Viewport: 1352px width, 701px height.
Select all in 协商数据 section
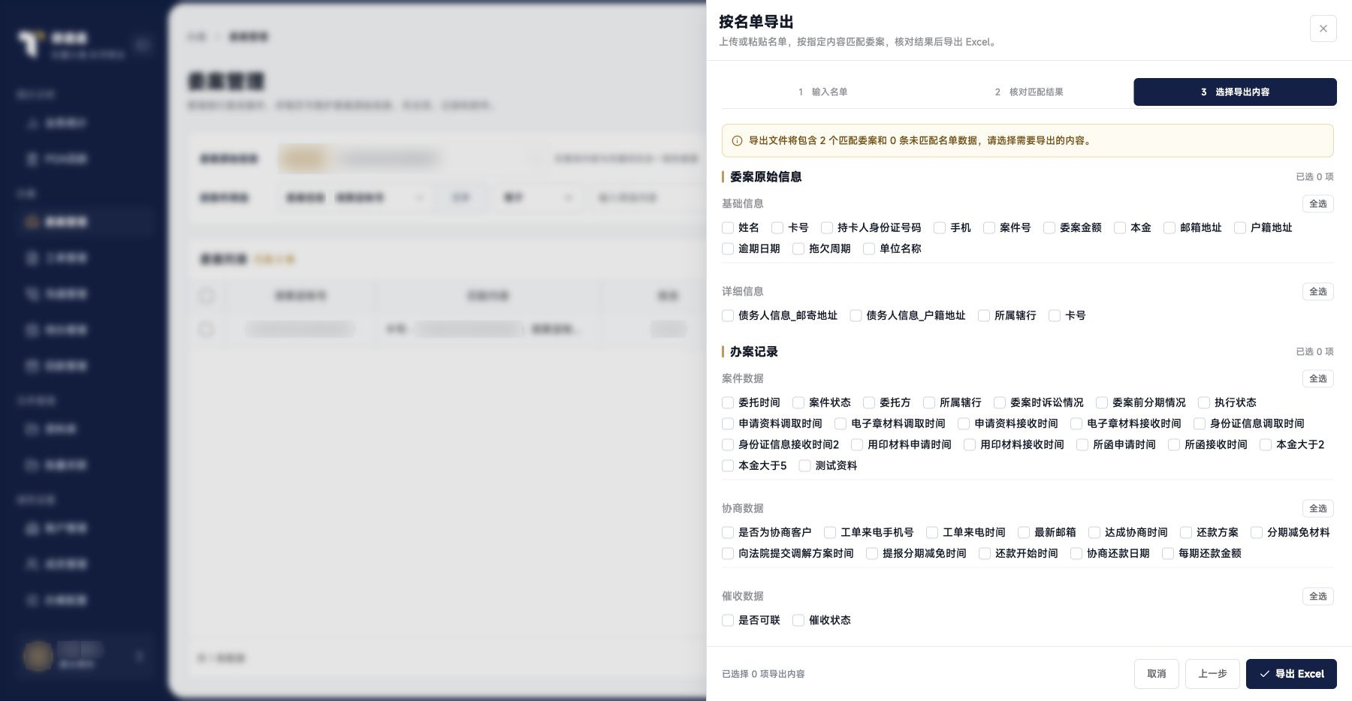click(1318, 508)
